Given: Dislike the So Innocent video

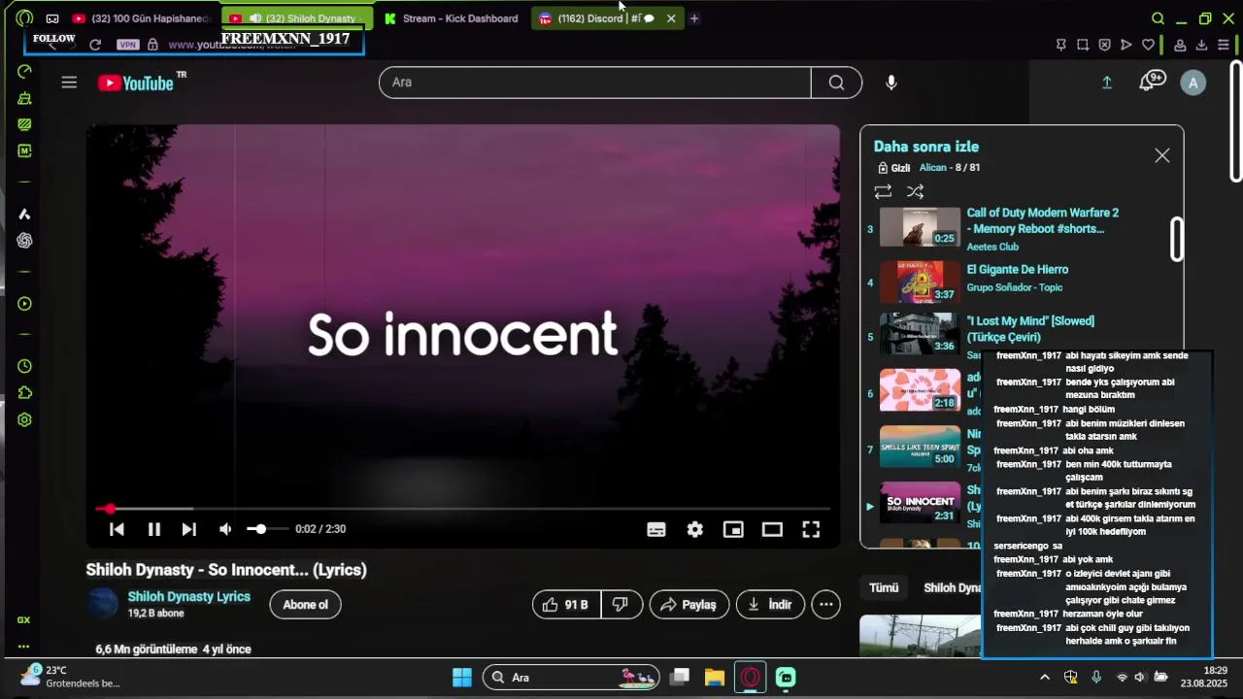Looking at the screenshot, I should point(621,605).
